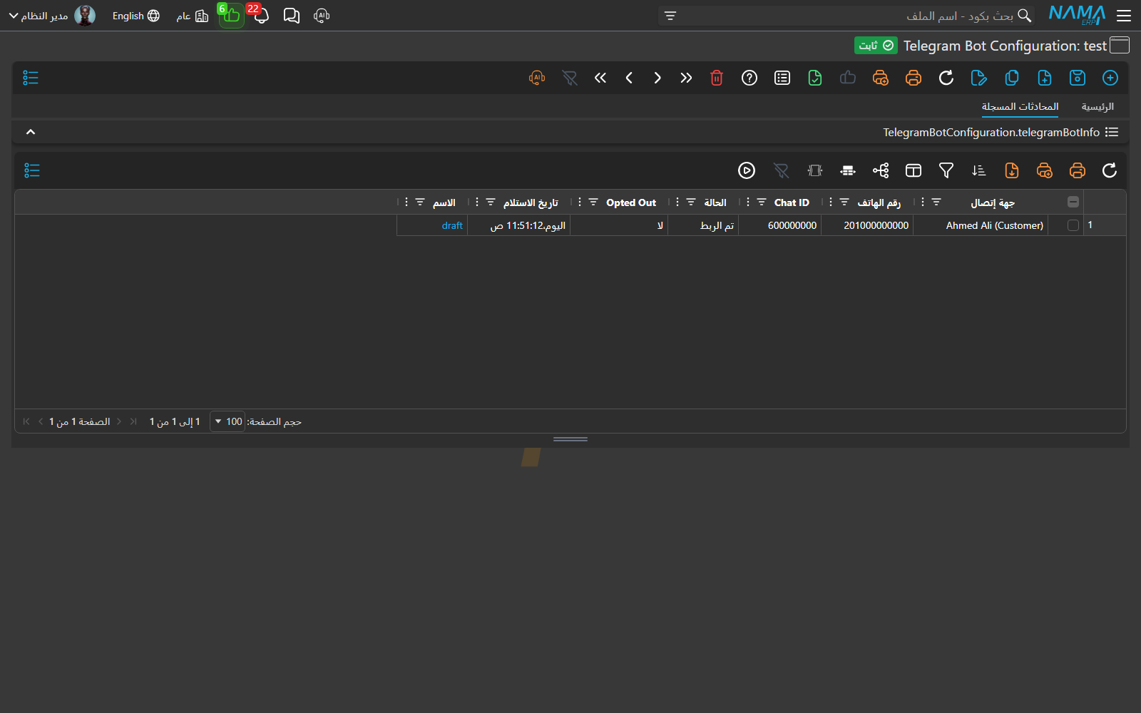The image size is (1141, 713).
Task: Open the help question mark icon
Action: pos(749,78)
